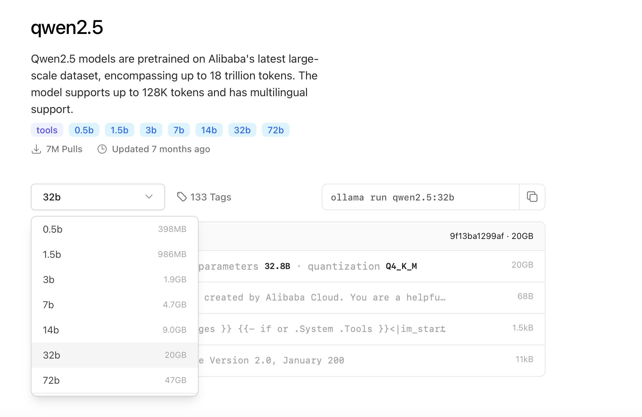Click the tag icon beside 133 Tags
The height and width of the screenshot is (417, 642).
[x=182, y=197]
